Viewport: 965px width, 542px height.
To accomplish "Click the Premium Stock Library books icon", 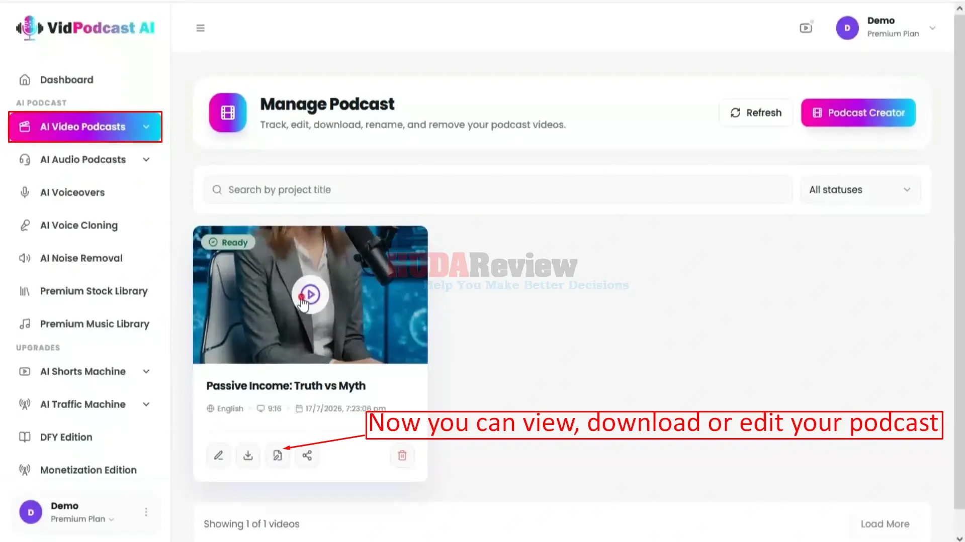I will (x=25, y=291).
